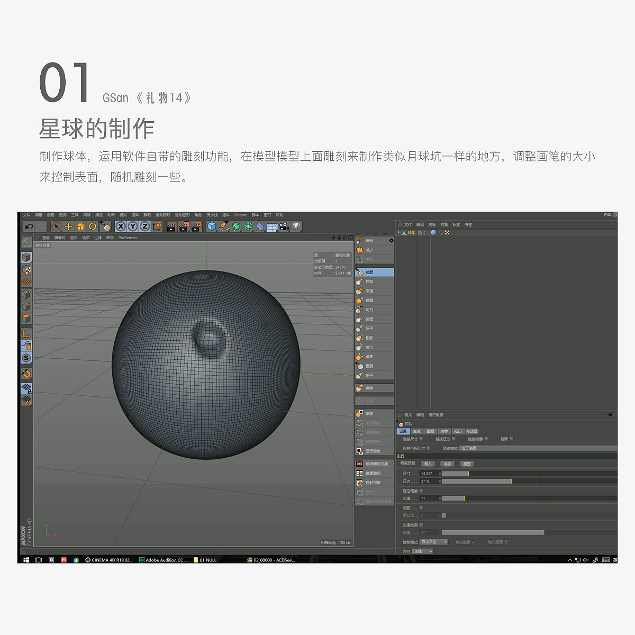Select the 铲平 (Scrape) brush
Image resolution: width=635 pixels, height=635 pixels.
click(x=375, y=375)
